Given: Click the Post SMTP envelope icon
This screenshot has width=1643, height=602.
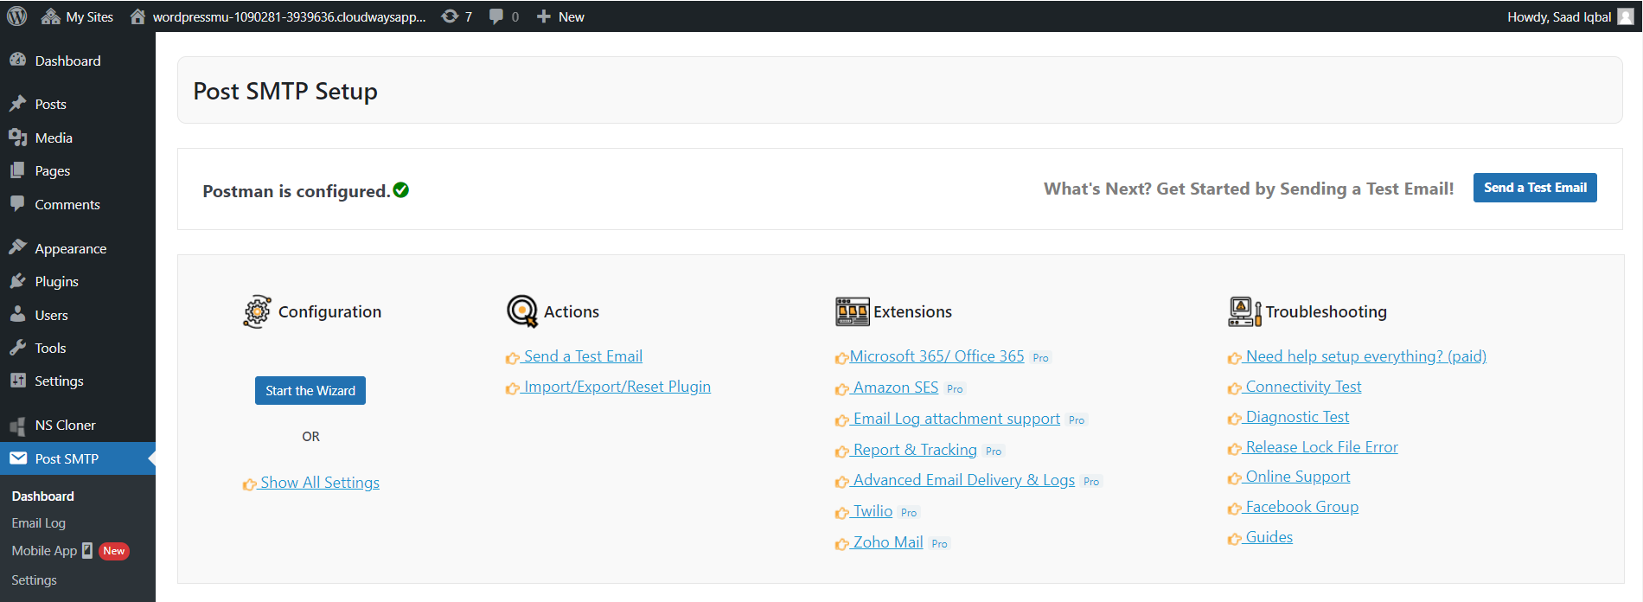Looking at the screenshot, I should (17, 458).
